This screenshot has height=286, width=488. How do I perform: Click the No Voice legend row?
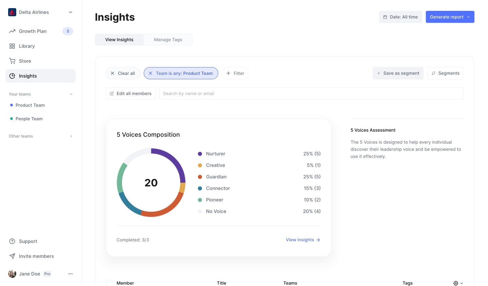(x=259, y=211)
